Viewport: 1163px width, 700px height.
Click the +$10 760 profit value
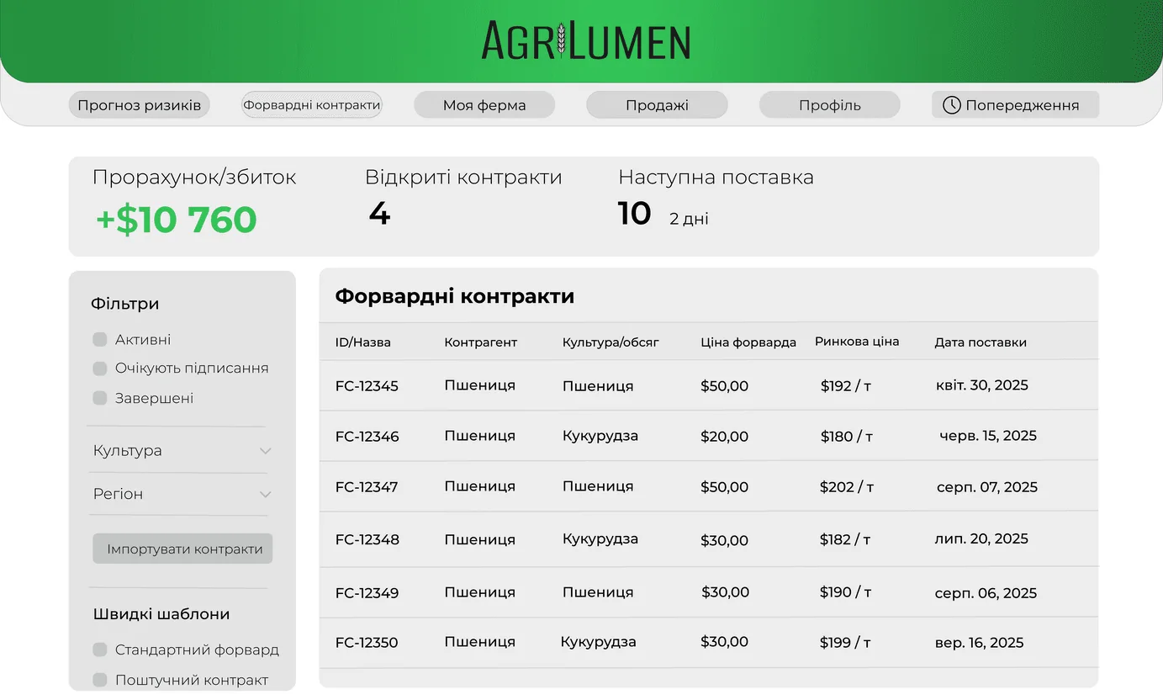177,220
